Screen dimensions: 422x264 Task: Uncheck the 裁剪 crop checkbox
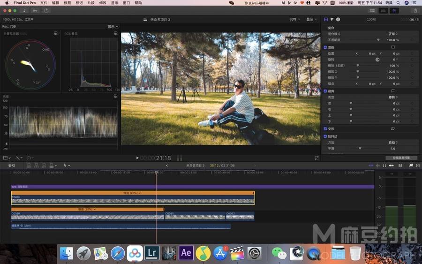(x=325, y=91)
